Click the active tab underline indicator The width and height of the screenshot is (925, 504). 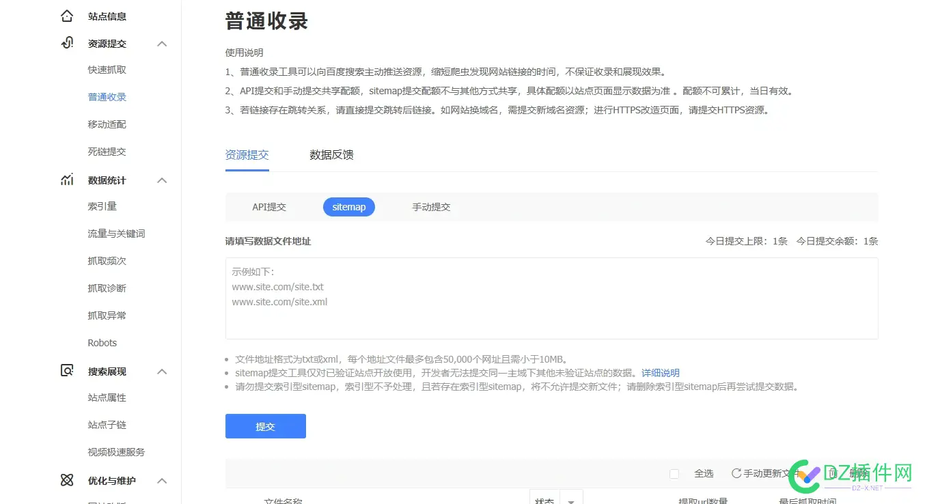click(247, 171)
